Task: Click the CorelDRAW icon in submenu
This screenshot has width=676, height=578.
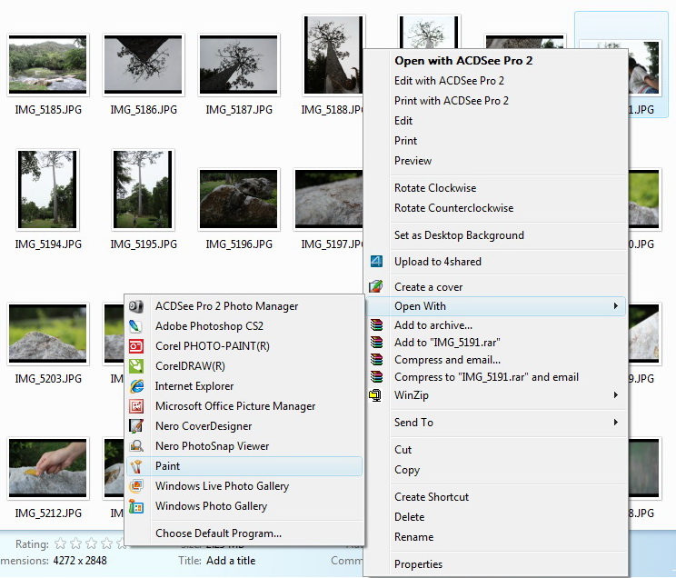Action: 136,366
